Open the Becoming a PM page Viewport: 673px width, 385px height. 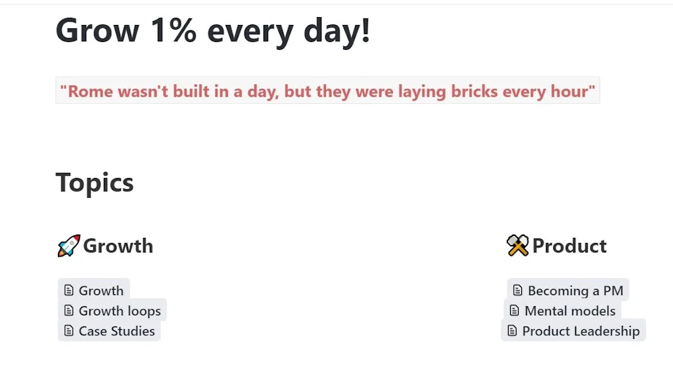575,290
